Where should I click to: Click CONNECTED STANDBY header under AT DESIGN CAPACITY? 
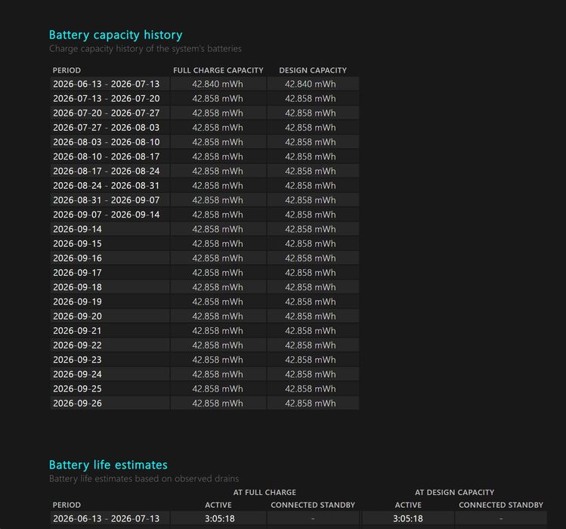click(501, 505)
